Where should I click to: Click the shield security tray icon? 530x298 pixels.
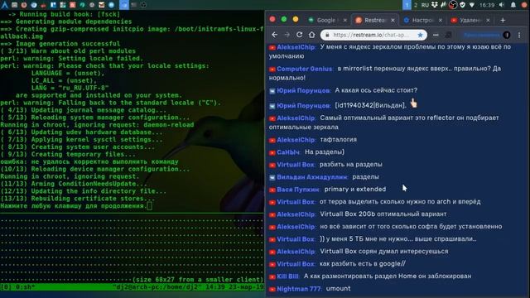pos(462,5)
